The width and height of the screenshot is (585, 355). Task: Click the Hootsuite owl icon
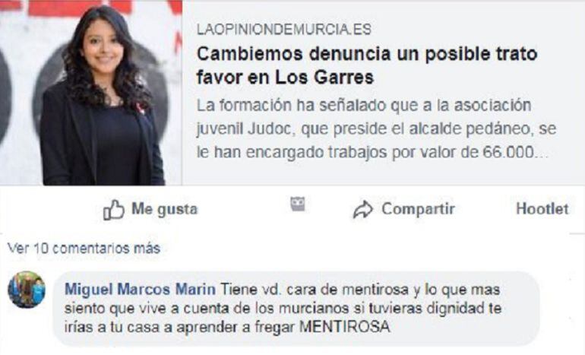(298, 204)
